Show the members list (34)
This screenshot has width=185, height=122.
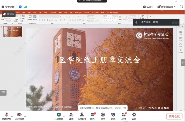click(x=82, y=116)
